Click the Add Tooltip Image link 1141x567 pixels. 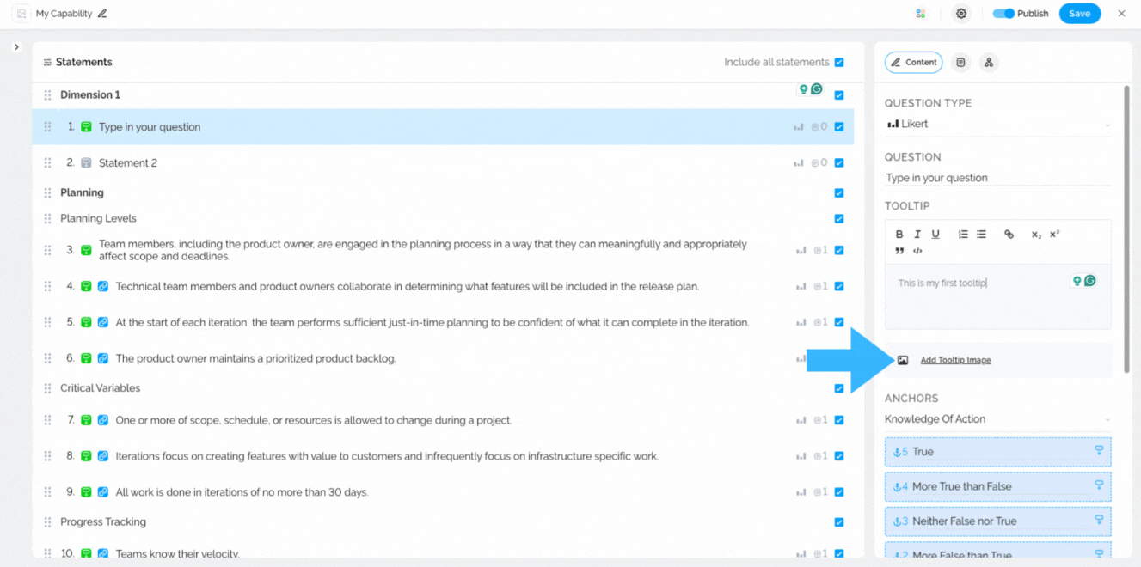coord(955,360)
